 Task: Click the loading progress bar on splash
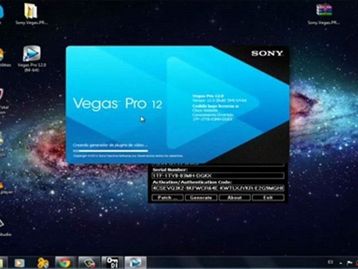click(x=110, y=151)
